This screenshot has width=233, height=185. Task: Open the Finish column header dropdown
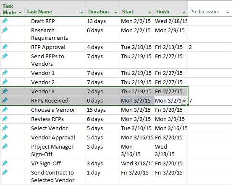pos(183,13)
